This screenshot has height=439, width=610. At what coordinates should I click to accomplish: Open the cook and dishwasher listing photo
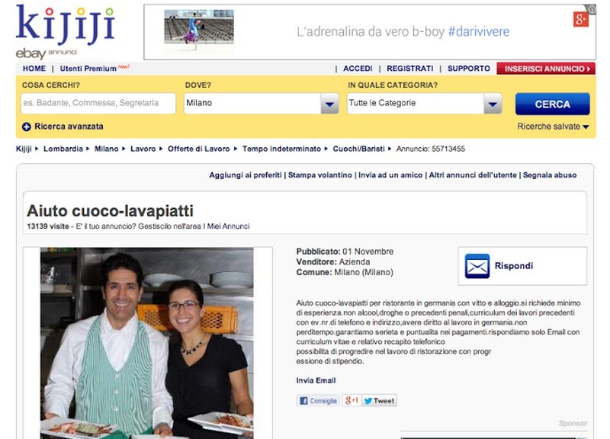tap(147, 343)
